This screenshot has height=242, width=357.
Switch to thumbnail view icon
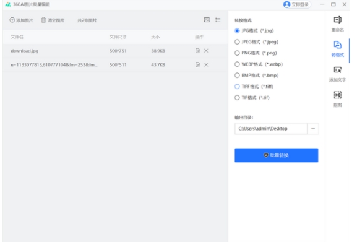(x=207, y=20)
